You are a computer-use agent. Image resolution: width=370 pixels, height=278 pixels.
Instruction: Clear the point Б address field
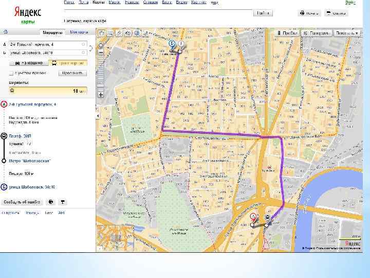pyautogui.click(x=83, y=53)
